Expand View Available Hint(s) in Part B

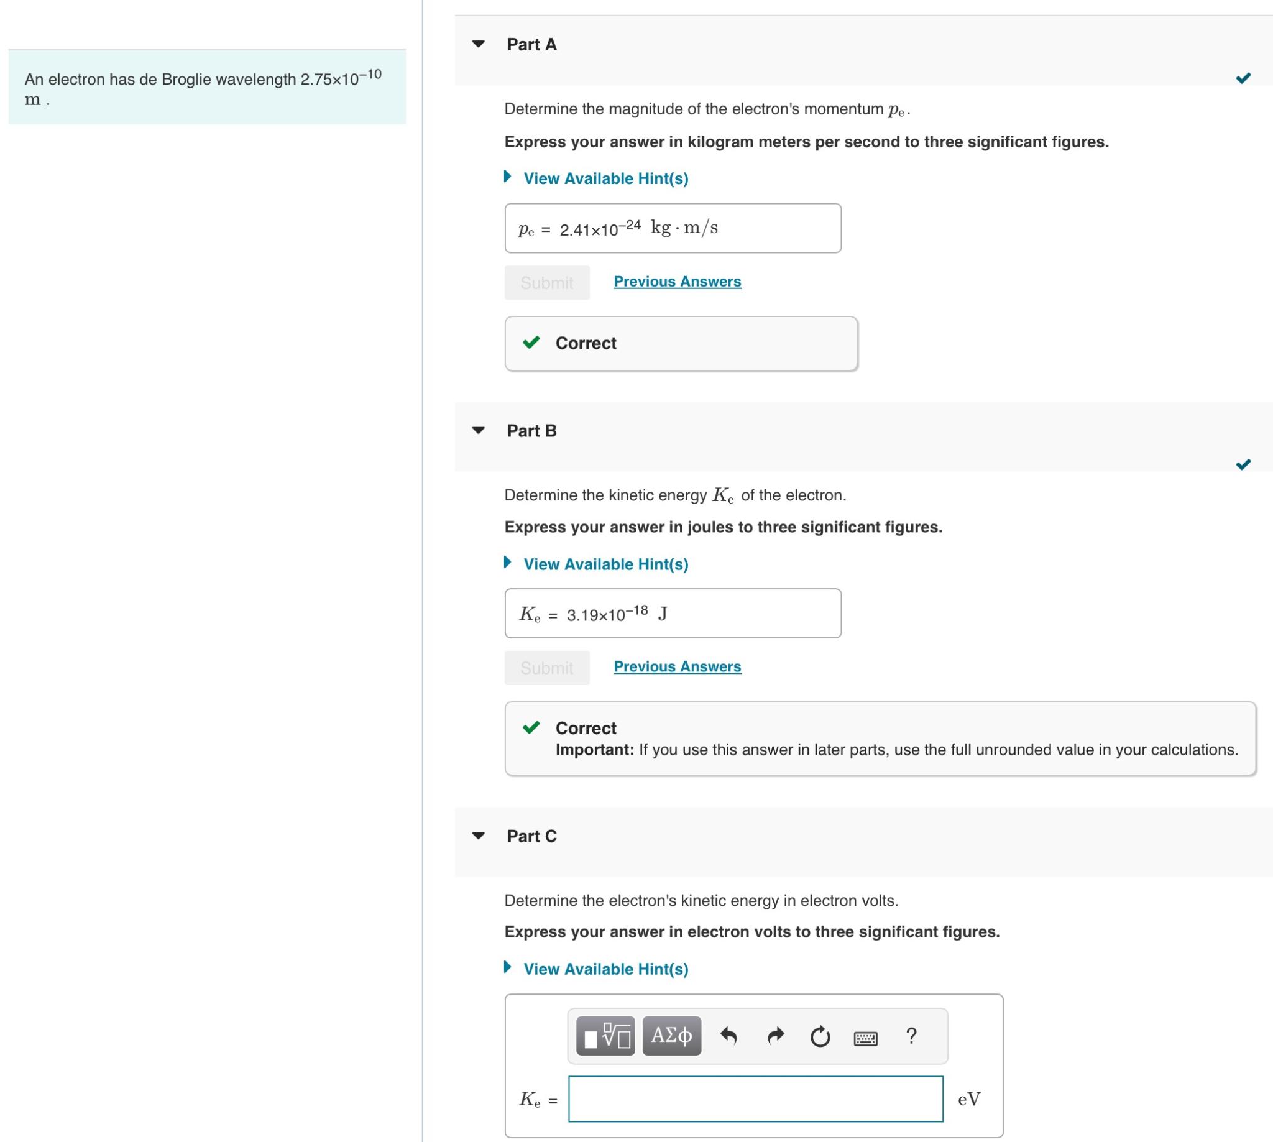(605, 564)
